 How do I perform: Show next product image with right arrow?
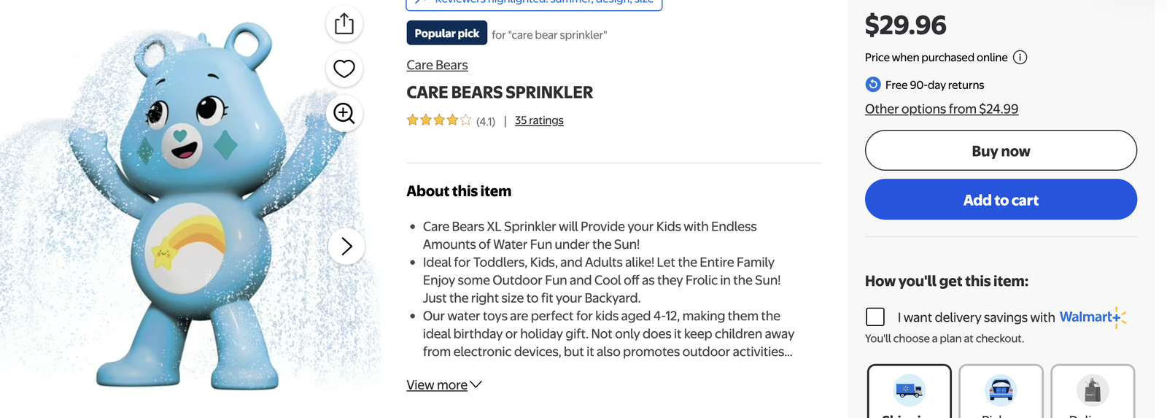pyautogui.click(x=346, y=247)
